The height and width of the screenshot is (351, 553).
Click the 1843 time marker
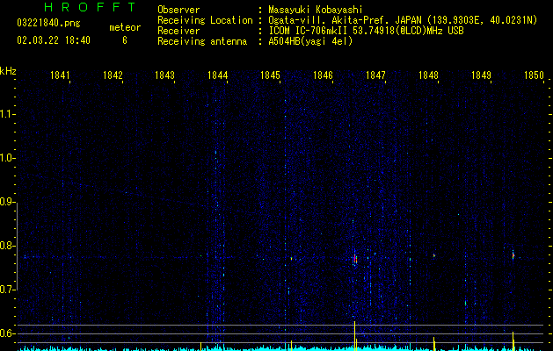164,75
